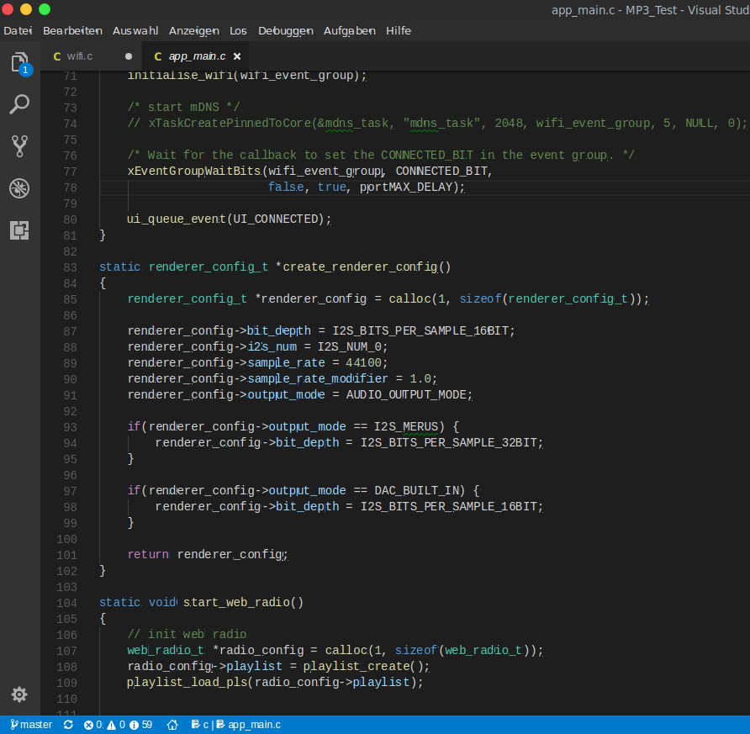Open the Anzeigen menu

point(193,30)
